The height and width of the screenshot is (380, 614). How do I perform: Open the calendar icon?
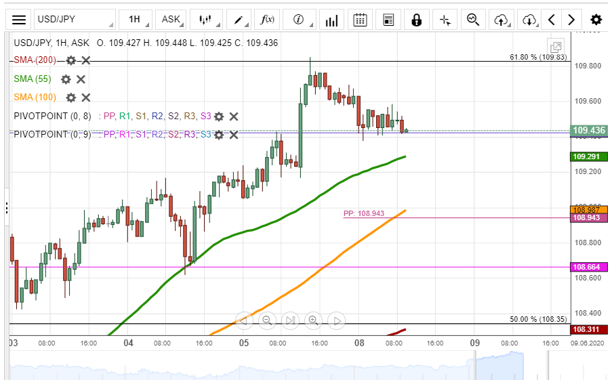tap(360, 20)
